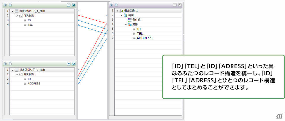This screenshot has height=121, width=285.
Task: Click the 対象 target icon
Action: pyautogui.click(x=130, y=24)
